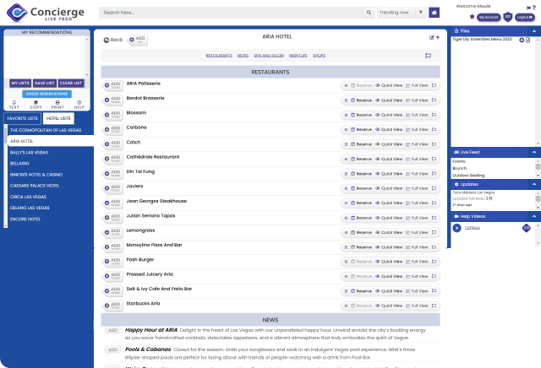Click list icon for Din Tai Fung
This screenshot has height=368, width=541.
[346, 174]
